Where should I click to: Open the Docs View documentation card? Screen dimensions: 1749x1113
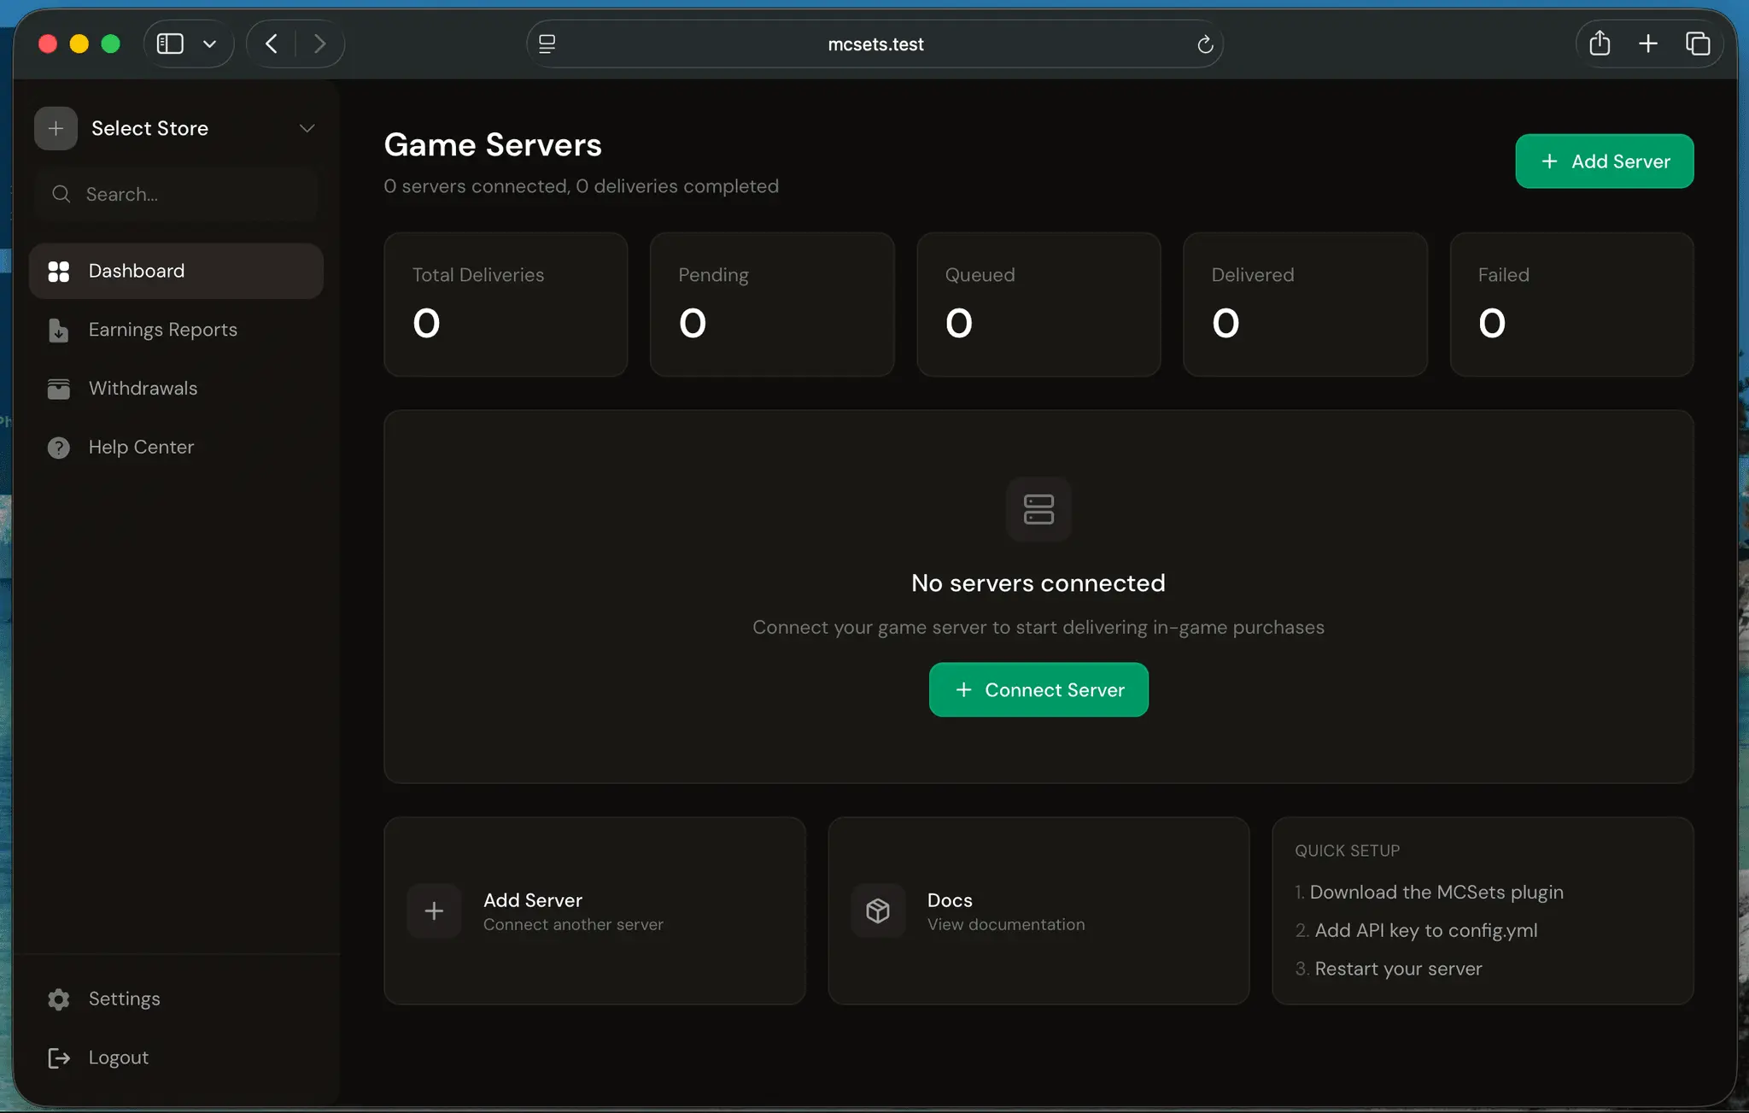(1038, 911)
